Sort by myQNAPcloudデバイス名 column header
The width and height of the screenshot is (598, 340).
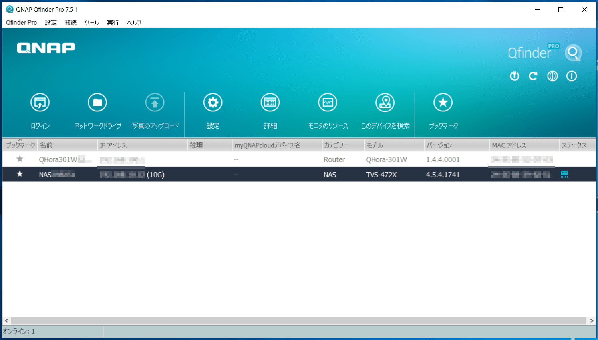277,145
